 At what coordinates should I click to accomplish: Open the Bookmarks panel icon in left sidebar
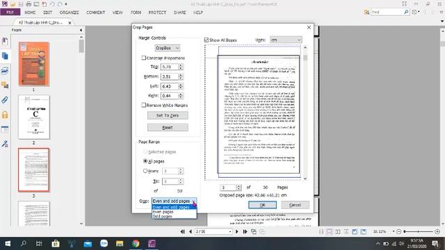(x=5, y=41)
